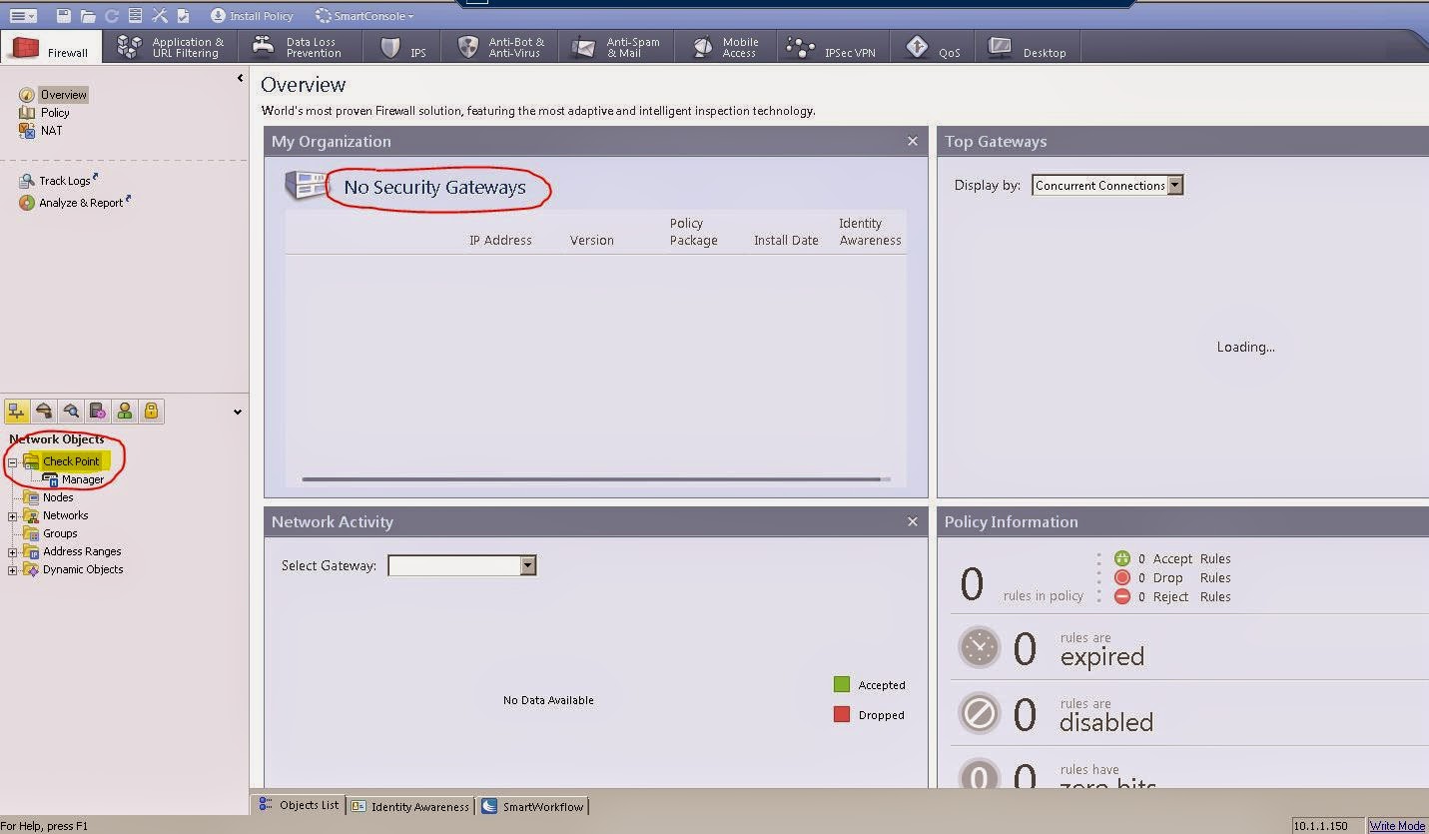Select the Groups folder
This screenshot has width=1429, height=834.
(x=60, y=533)
